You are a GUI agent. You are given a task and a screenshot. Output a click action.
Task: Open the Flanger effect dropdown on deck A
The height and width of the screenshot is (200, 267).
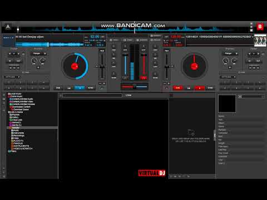point(38,53)
